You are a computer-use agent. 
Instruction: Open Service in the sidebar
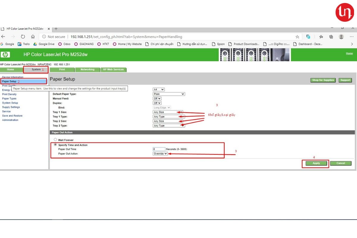[6, 111]
